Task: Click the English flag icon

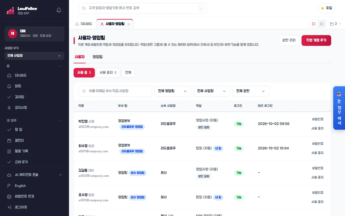Action: 9,186
